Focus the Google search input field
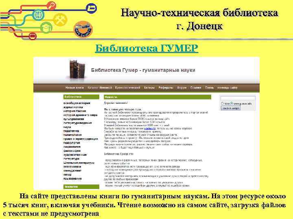This screenshot has width=293, height=219. 238,99
